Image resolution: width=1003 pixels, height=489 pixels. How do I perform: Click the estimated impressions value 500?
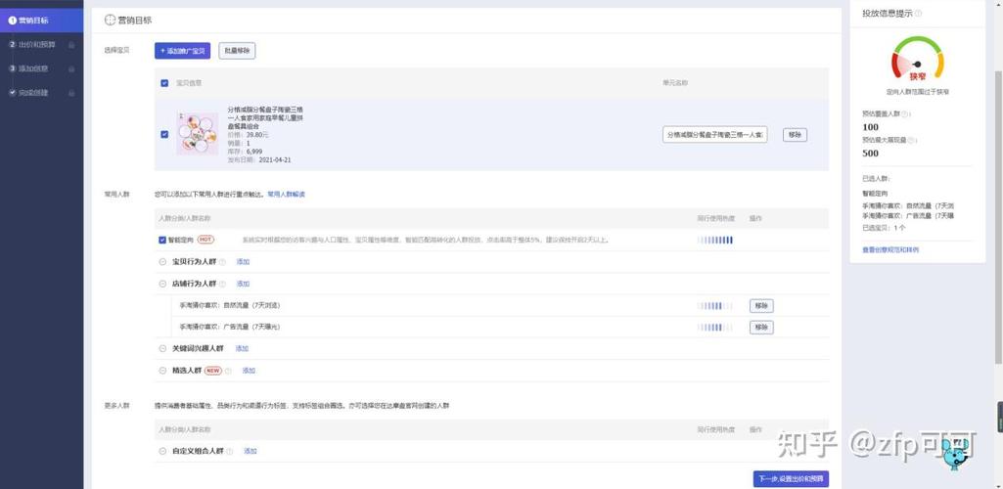(x=871, y=154)
